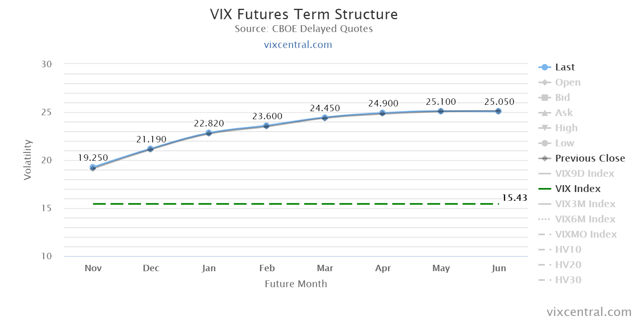The height and width of the screenshot is (320, 640).
Task: Click the Low circle legend icon
Action: coord(545,143)
